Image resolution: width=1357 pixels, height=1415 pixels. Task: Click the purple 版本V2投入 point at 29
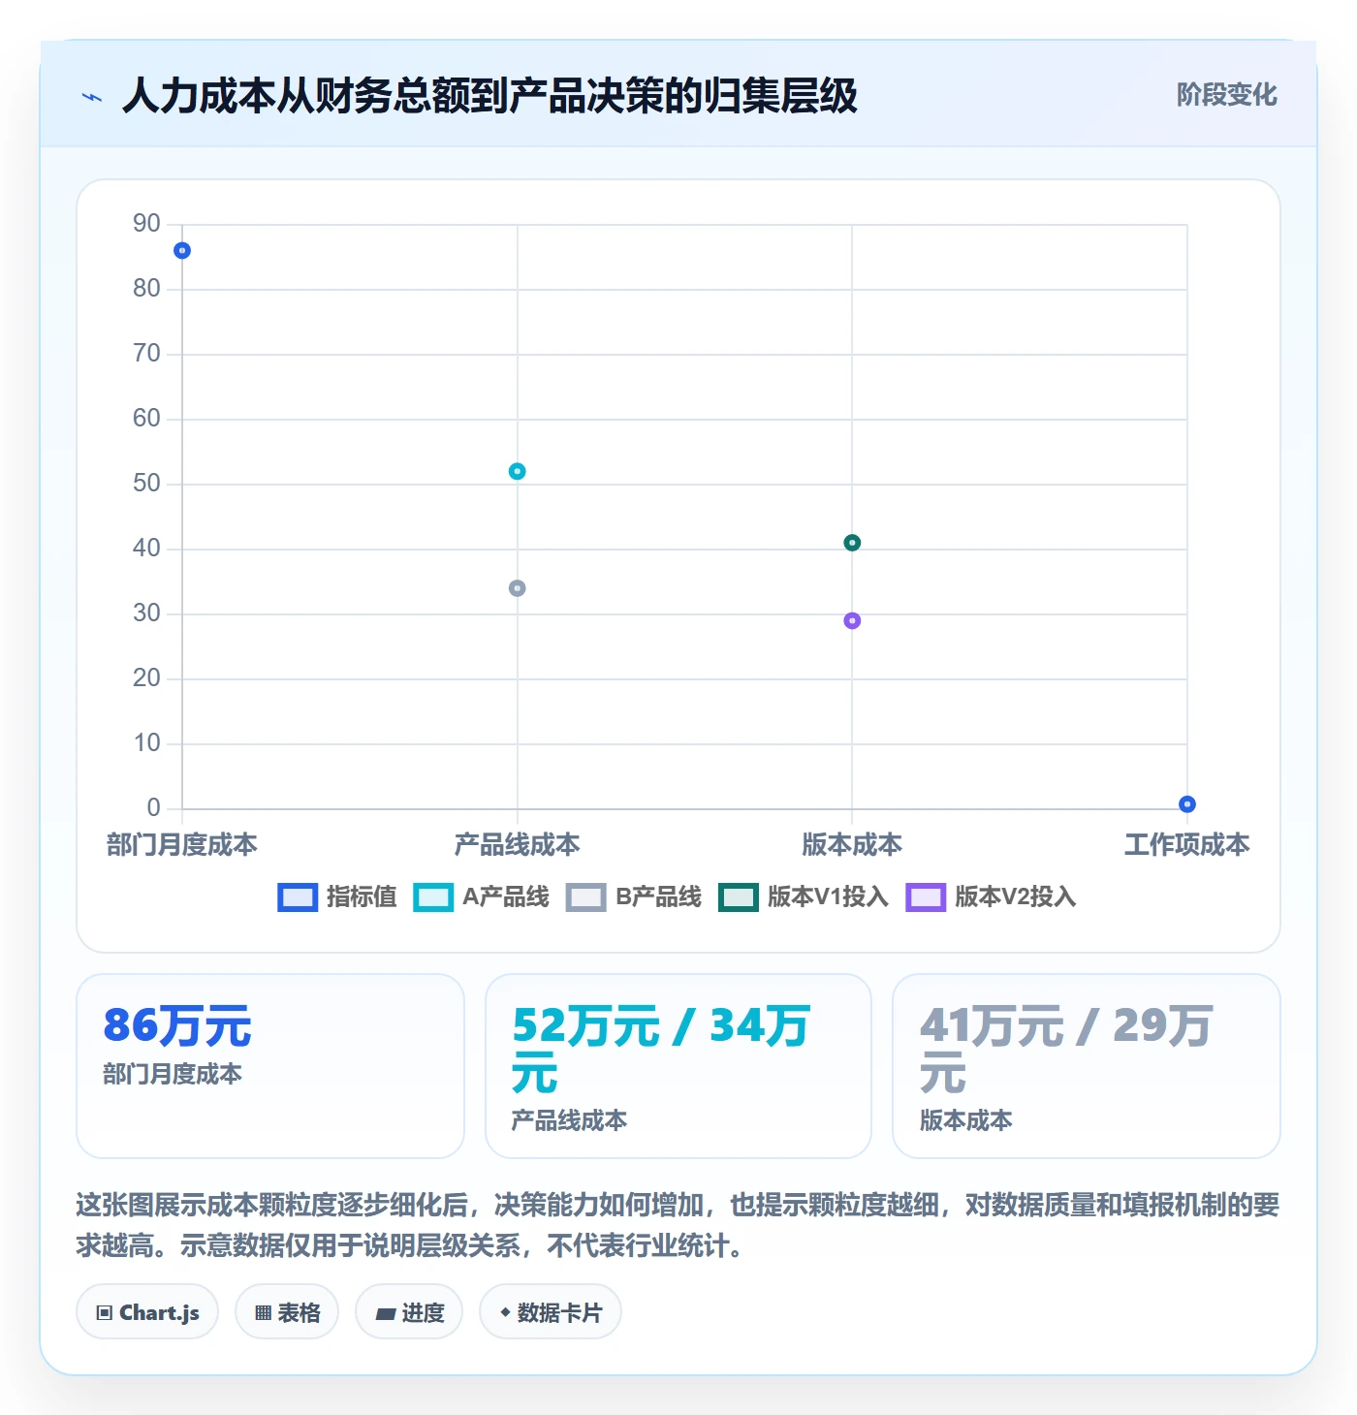click(x=852, y=621)
